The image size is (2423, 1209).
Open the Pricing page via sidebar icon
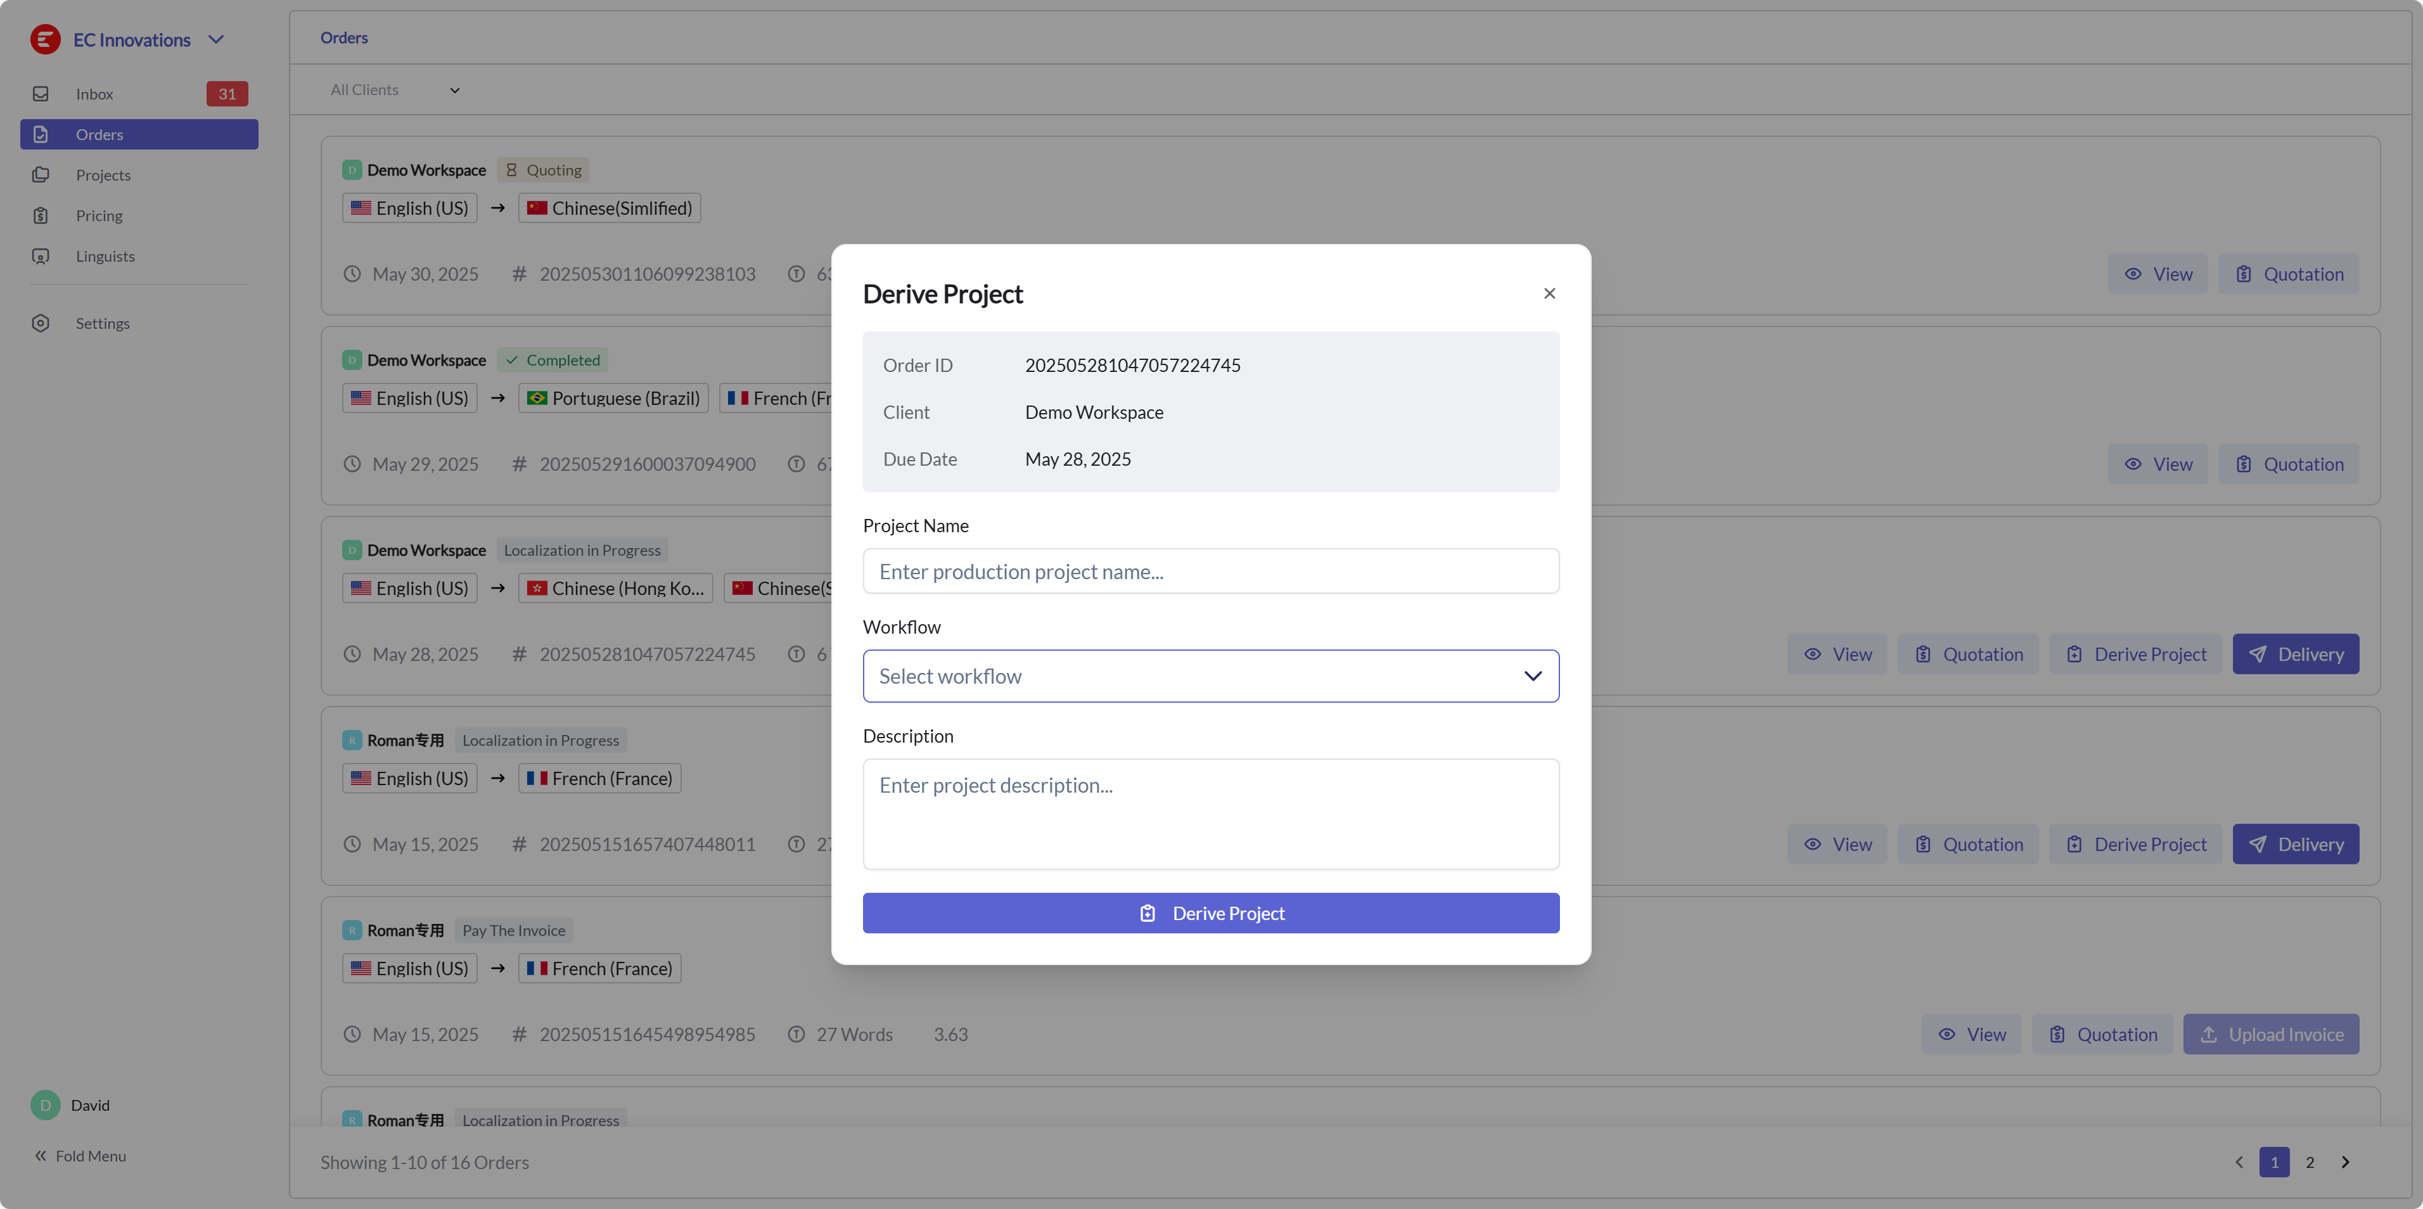click(41, 215)
